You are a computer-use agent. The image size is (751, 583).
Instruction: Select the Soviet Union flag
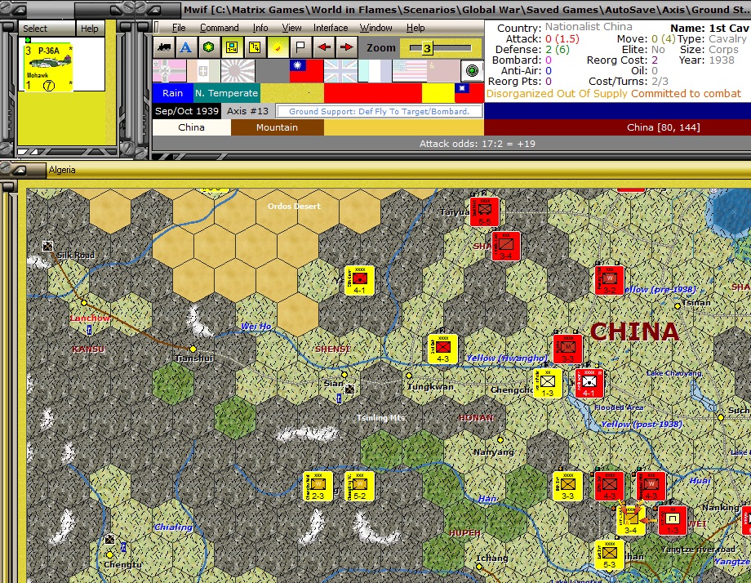click(x=443, y=71)
